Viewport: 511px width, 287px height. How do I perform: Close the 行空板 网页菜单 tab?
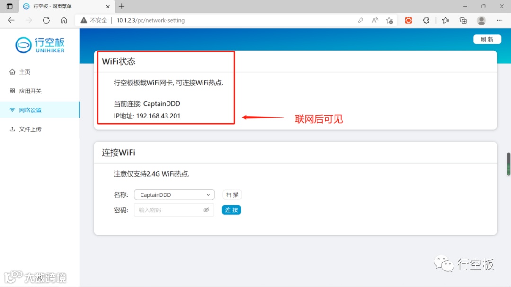click(x=108, y=6)
